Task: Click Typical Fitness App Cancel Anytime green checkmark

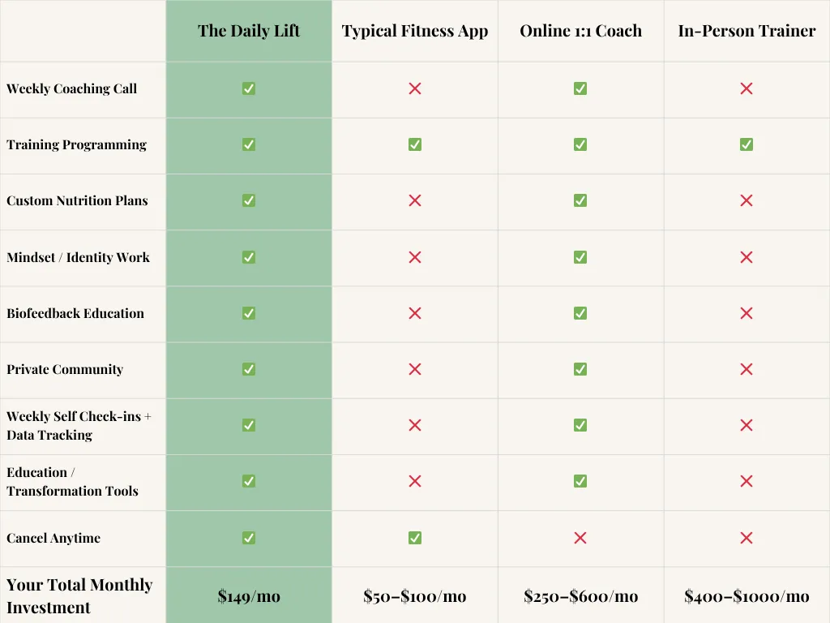Action: tap(415, 539)
